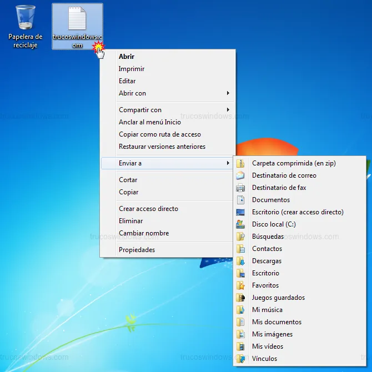Click the Destinatario de correo icon
Screen dimensions: 372x372
point(240,175)
